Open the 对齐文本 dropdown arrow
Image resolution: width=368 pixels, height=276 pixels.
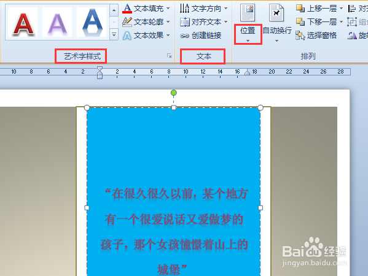(225, 22)
